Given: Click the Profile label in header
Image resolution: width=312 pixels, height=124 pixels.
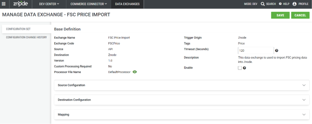Looking at the screenshot, I should pyautogui.click(x=303, y=4).
